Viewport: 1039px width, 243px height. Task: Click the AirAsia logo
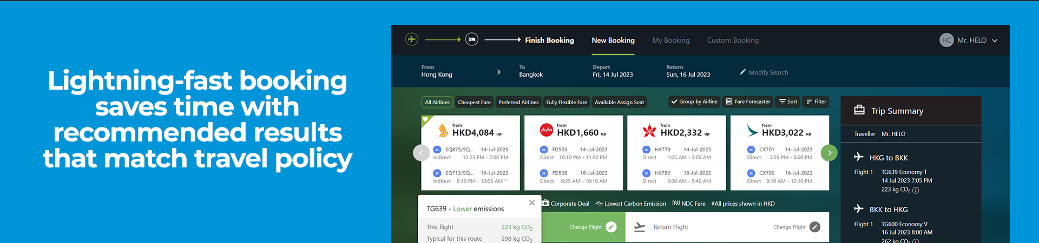point(547,130)
